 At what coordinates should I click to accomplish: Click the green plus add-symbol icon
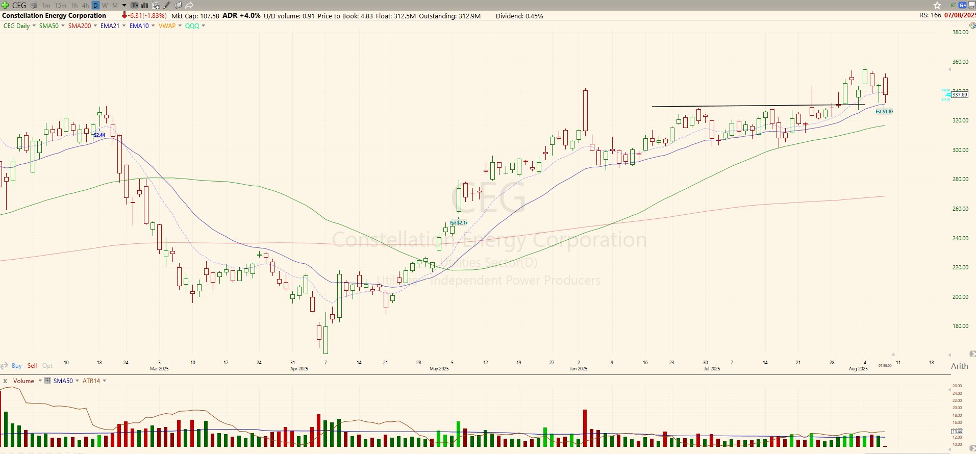(5, 5)
